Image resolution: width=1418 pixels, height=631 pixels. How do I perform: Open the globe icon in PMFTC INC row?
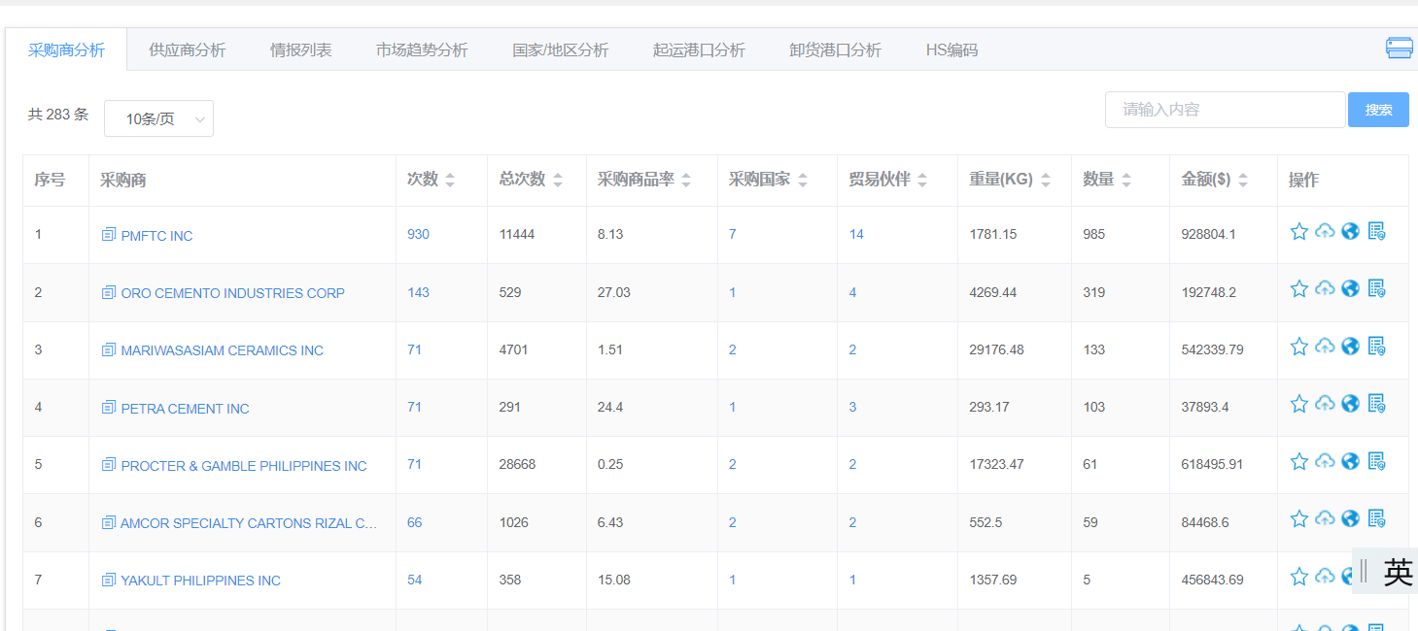point(1350,231)
